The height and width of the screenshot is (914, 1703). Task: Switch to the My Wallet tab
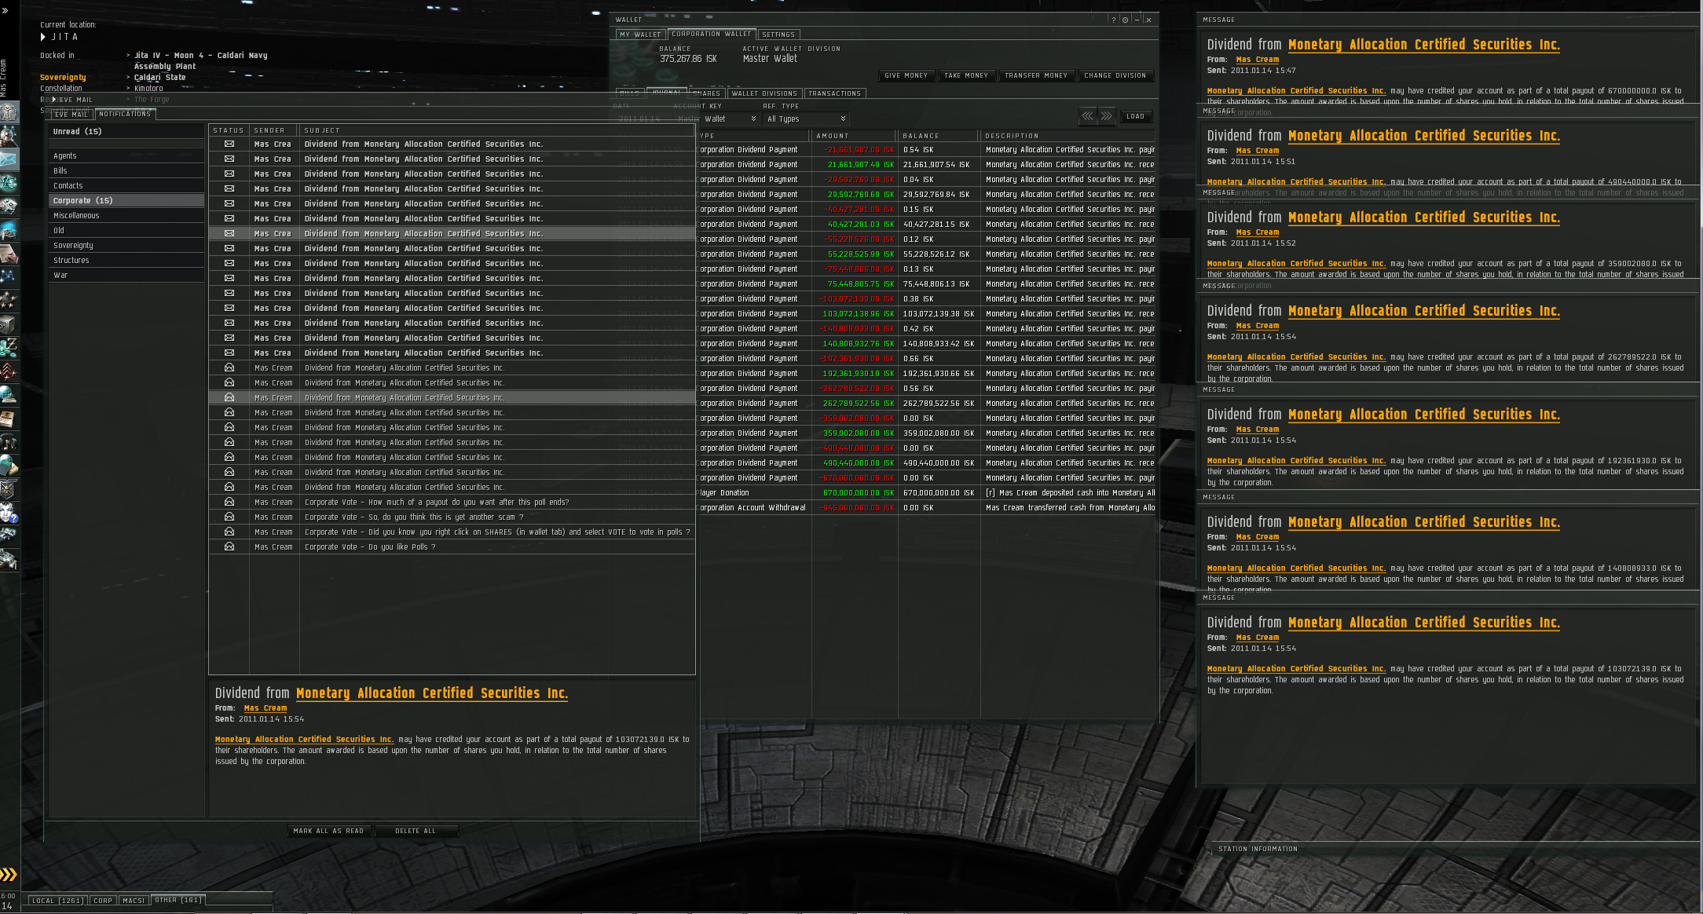tap(640, 35)
